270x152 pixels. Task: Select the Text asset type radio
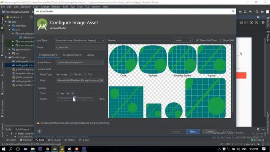(85, 74)
